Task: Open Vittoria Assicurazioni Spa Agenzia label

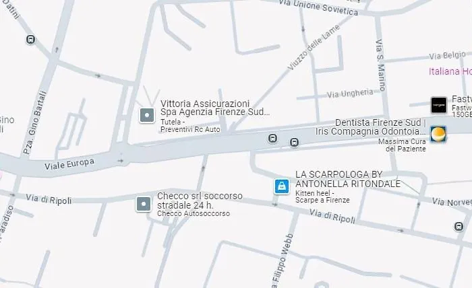Action: tap(215, 108)
